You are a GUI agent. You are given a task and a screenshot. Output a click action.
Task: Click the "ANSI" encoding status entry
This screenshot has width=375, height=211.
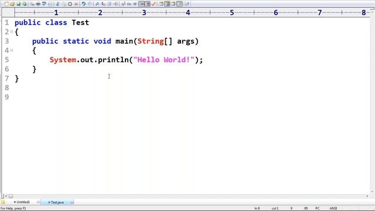pos(333,209)
